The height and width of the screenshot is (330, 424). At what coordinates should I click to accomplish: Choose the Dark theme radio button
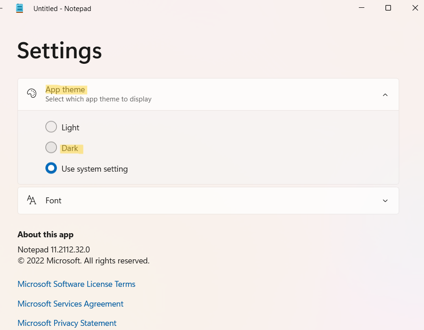51,148
